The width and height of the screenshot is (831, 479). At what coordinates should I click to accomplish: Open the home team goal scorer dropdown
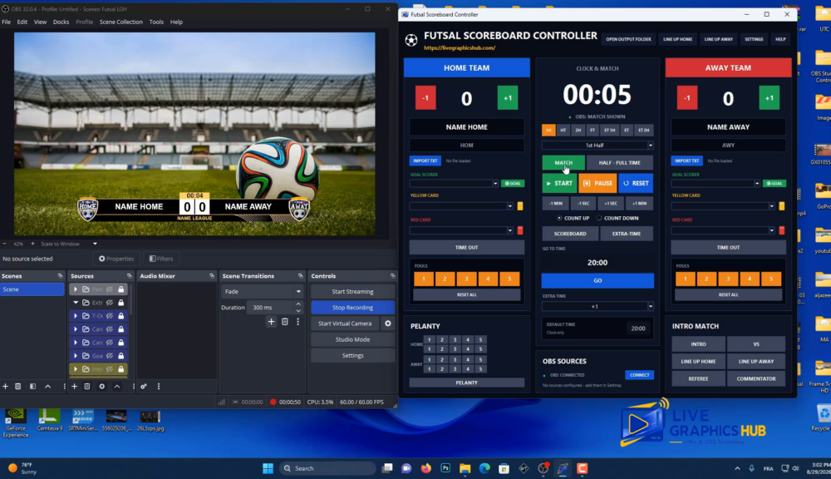455,184
